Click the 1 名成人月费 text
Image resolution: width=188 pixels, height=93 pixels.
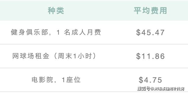tap(79, 32)
